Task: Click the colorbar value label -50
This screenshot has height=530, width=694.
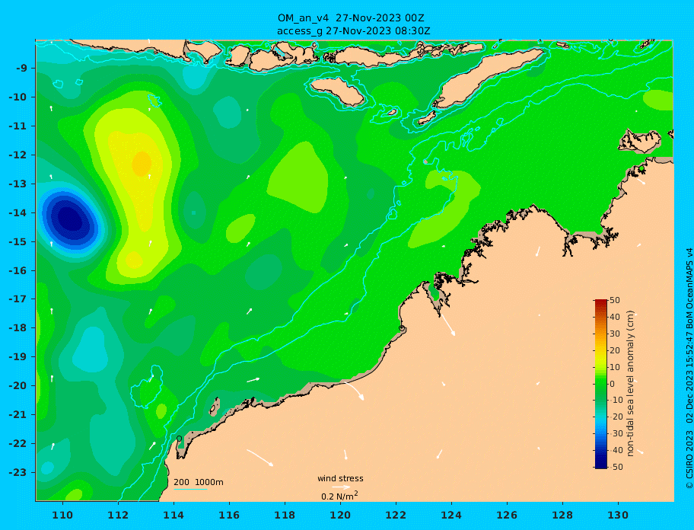Action: 615,467
